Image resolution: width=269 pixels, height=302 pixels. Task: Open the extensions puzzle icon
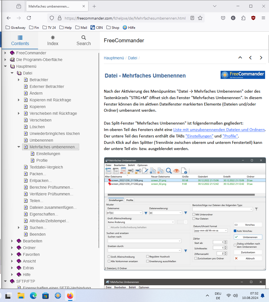244,18
